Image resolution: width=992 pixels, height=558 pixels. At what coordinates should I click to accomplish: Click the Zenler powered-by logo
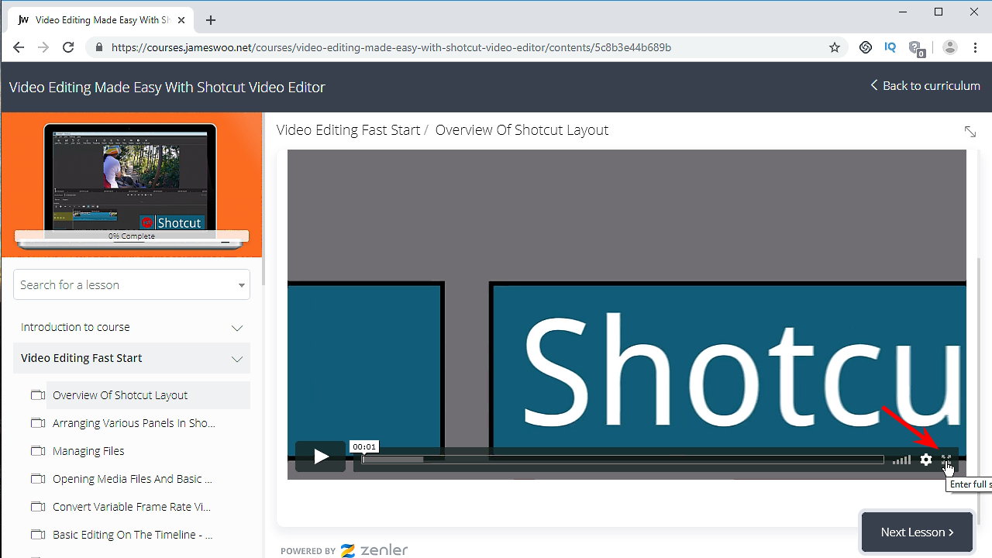[374, 550]
